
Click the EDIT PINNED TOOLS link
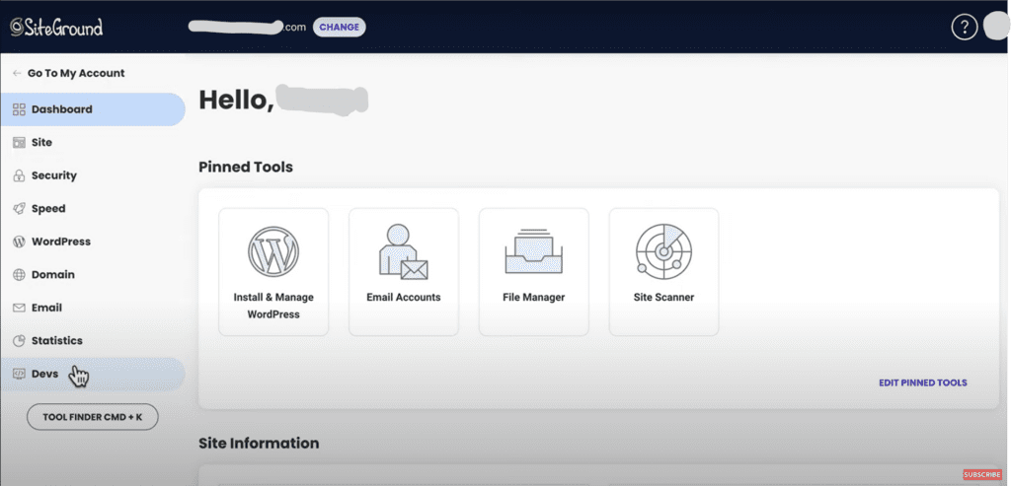923,382
